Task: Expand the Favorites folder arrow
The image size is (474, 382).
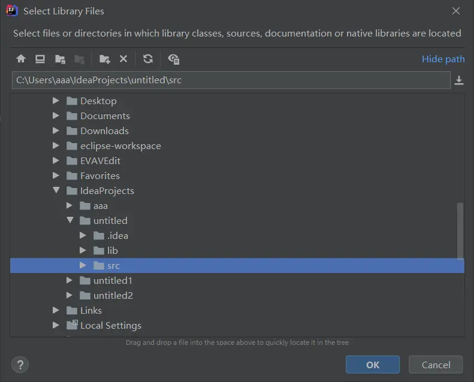Action: pyautogui.click(x=56, y=175)
